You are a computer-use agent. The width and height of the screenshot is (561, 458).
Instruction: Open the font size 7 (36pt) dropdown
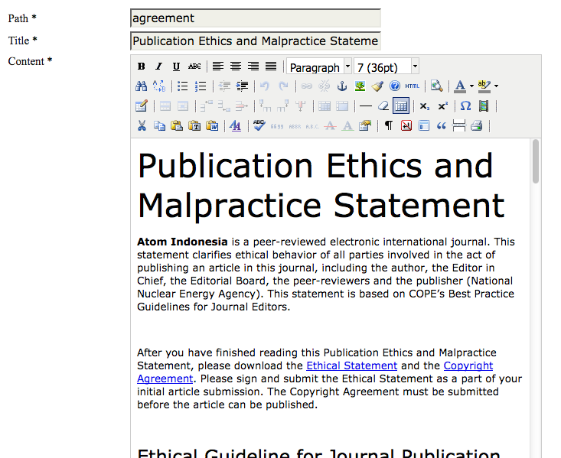pyautogui.click(x=387, y=67)
